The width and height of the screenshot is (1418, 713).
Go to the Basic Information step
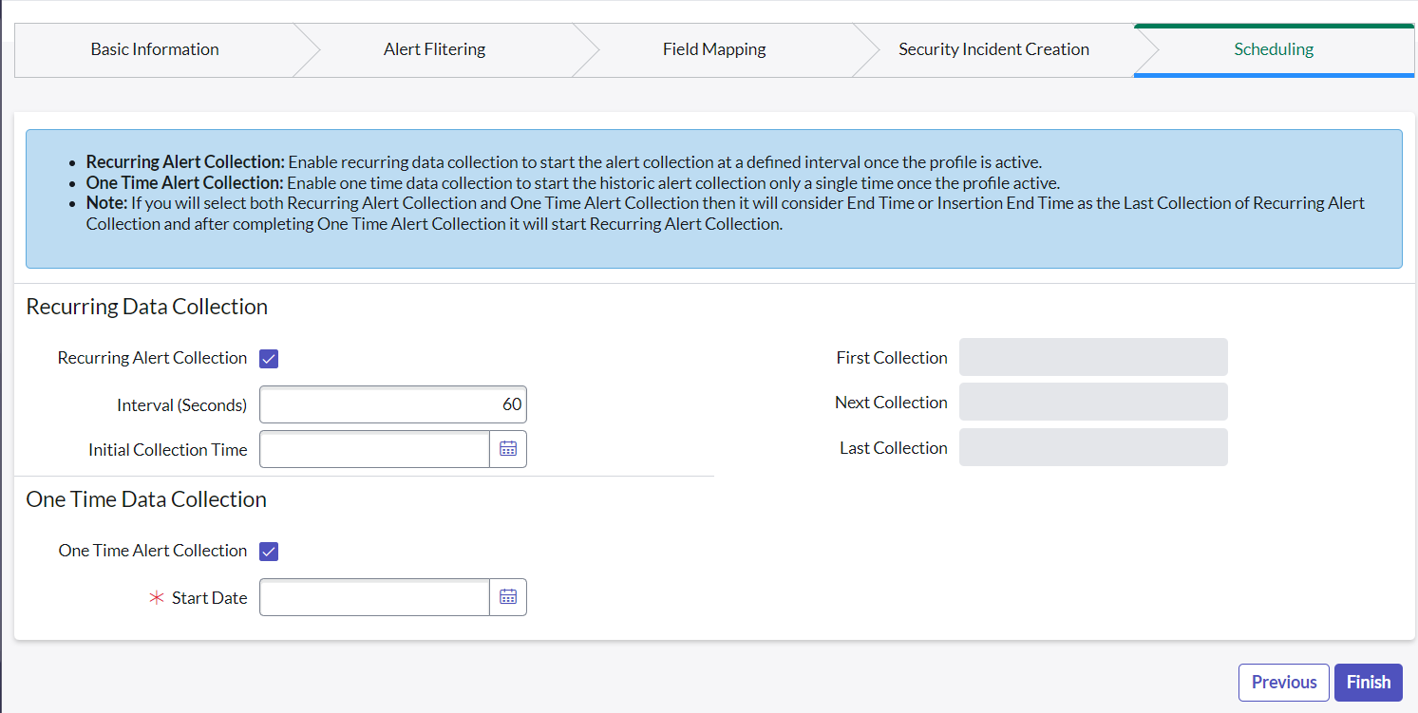pyautogui.click(x=155, y=49)
